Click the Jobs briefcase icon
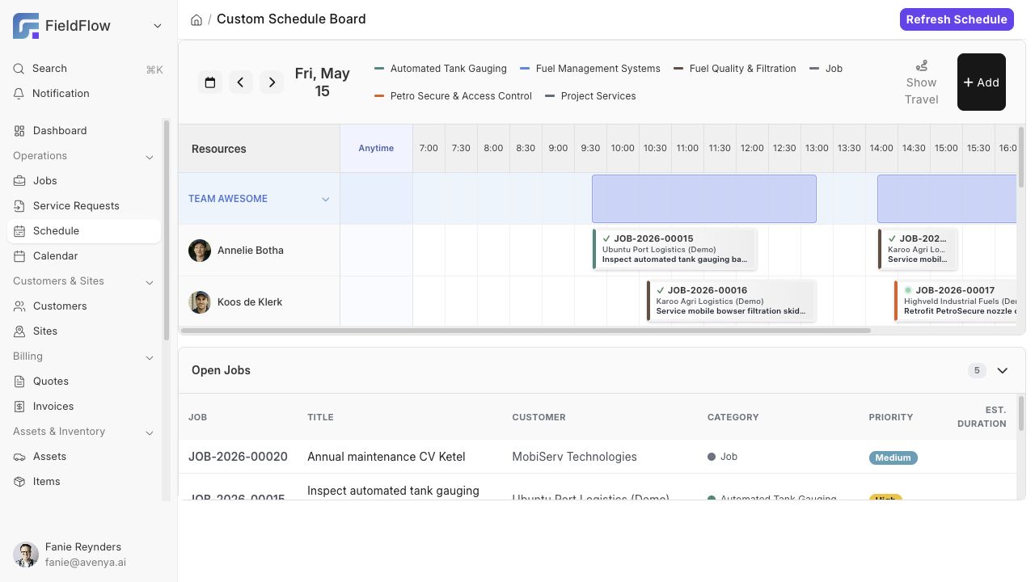This screenshot has width=1035, height=582. point(20,181)
